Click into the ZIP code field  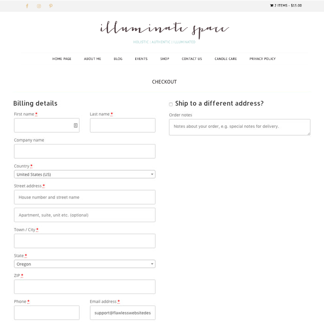tap(84, 287)
